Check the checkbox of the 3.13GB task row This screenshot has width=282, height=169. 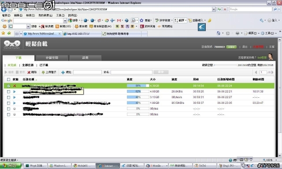click(8, 97)
